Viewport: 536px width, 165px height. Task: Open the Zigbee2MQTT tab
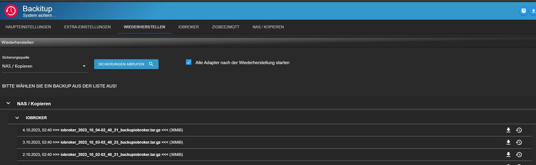point(226,27)
